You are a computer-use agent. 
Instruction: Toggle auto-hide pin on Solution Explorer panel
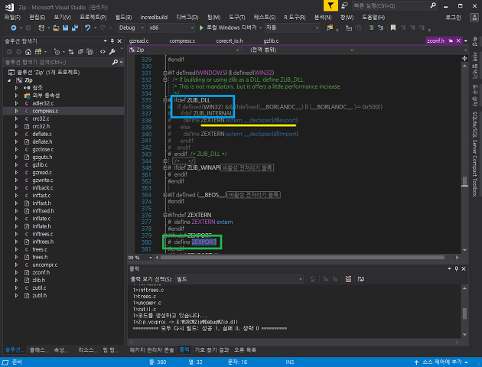click(112, 41)
